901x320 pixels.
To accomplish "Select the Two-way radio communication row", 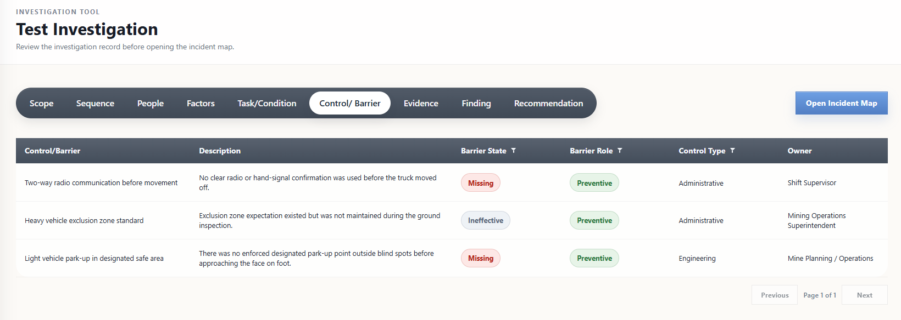I will pyautogui.click(x=101, y=183).
